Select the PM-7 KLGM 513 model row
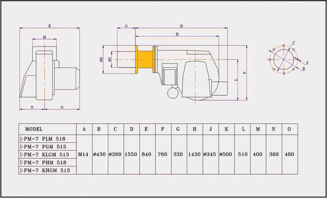The image size is (327, 198). 47,155
